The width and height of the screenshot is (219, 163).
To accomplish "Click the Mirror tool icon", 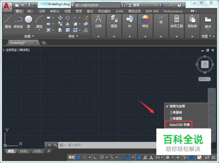I will tap(68, 24).
